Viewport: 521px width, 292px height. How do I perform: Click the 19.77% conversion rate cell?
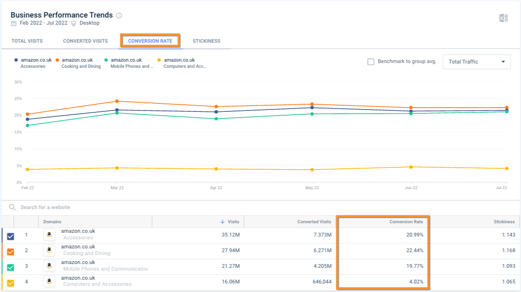point(415,266)
